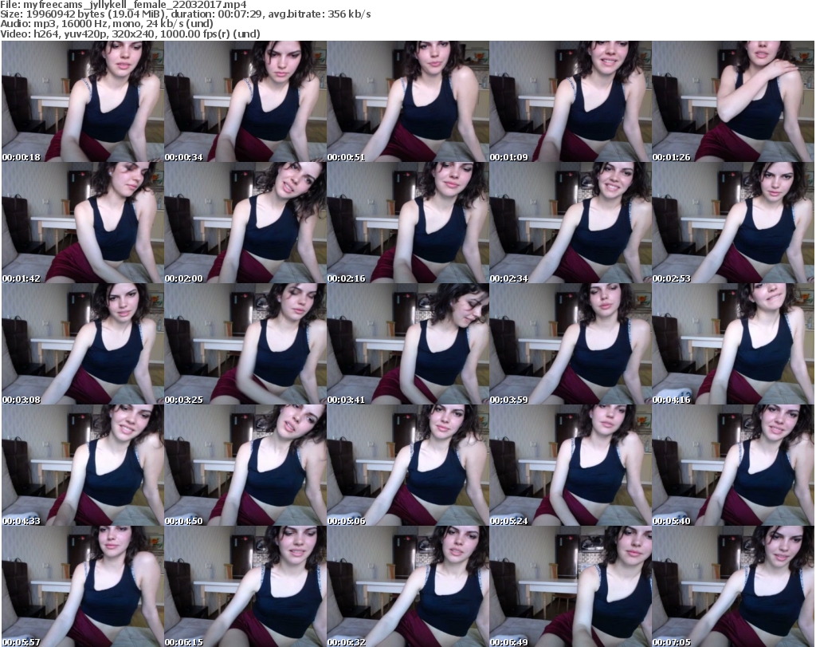Select the thumbnail timestamped 00:01:42
Screen dimensions: 816x647
[x=83, y=223]
